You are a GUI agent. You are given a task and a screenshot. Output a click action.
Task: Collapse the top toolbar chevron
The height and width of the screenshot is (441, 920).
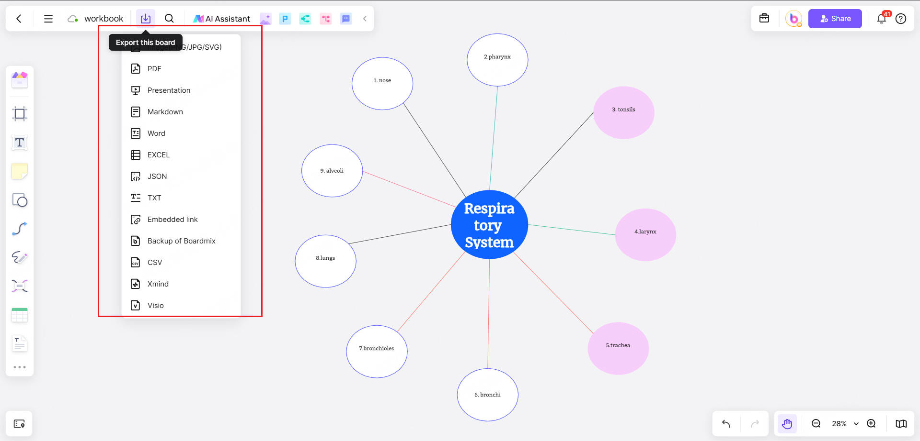coord(365,19)
